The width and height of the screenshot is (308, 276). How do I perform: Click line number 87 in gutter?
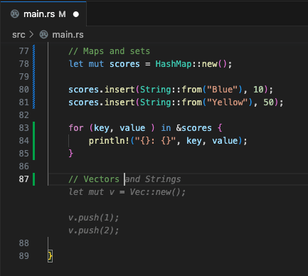click(x=24, y=179)
